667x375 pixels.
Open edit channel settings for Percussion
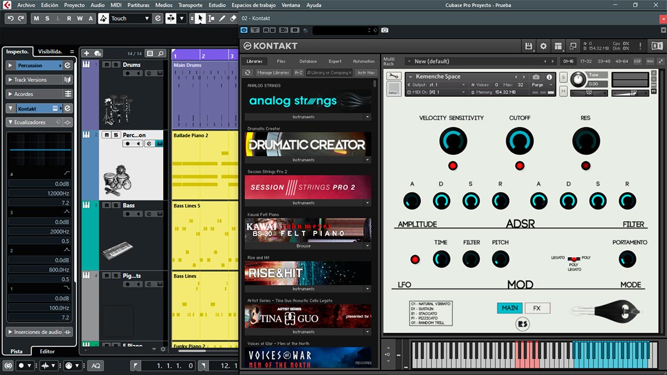pos(67,65)
